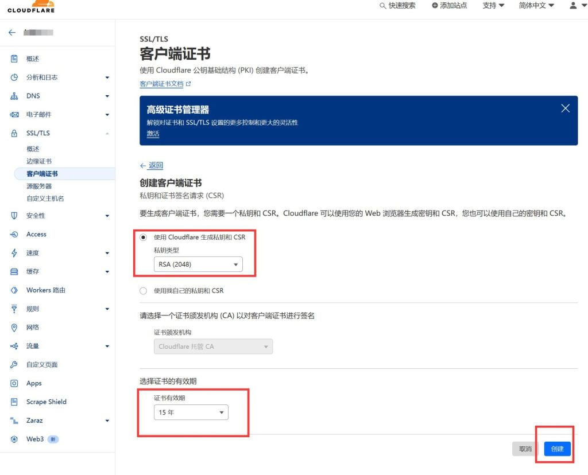Viewport: 588px width, 475px height.
Task: Open the 私钥类型 RSA (2048) dropdown
Action: [x=198, y=264]
